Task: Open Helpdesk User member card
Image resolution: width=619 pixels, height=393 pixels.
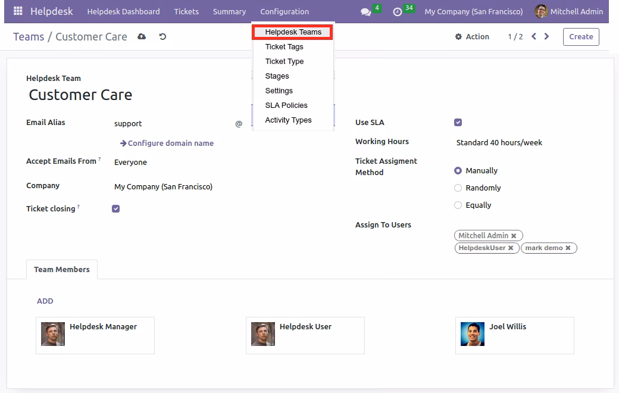Action: click(x=305, y=335)
